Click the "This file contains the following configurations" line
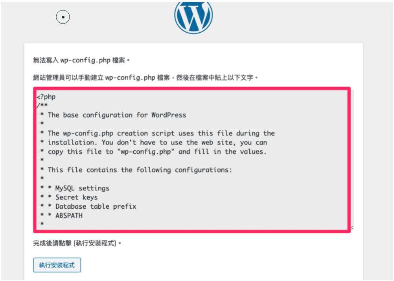The height and width of the screenshot is (281, 394). point(136,170)
